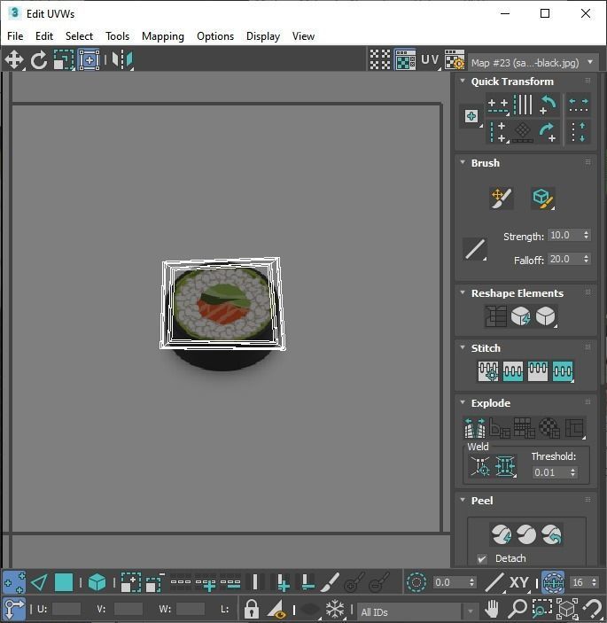Open texture checker properties gear icon

click(455, 59)
